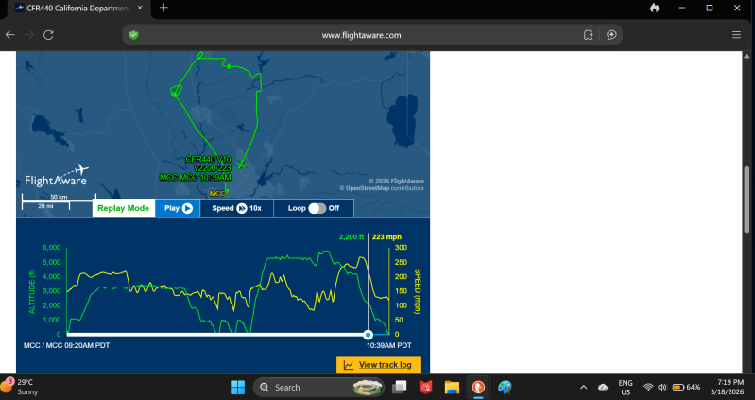
Task: Click the page vertical scrollbar
Action: point(746,199)
